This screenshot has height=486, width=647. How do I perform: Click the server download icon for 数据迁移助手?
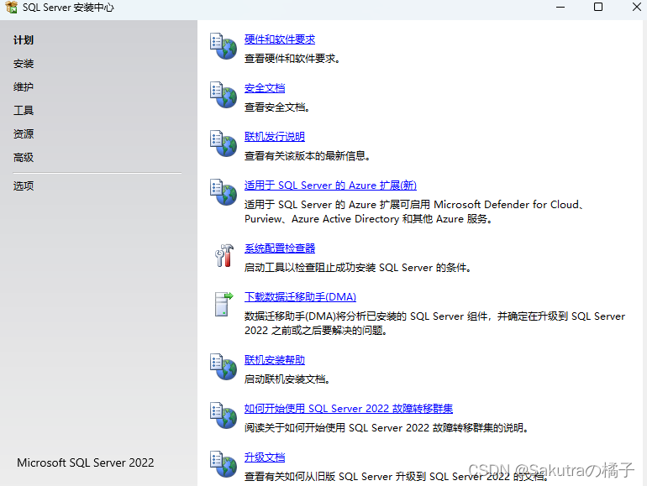coord(224,304)
